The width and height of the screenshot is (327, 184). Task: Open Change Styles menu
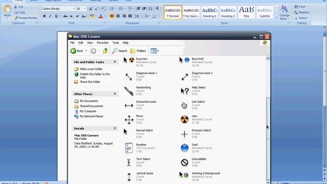pos(285,12)
